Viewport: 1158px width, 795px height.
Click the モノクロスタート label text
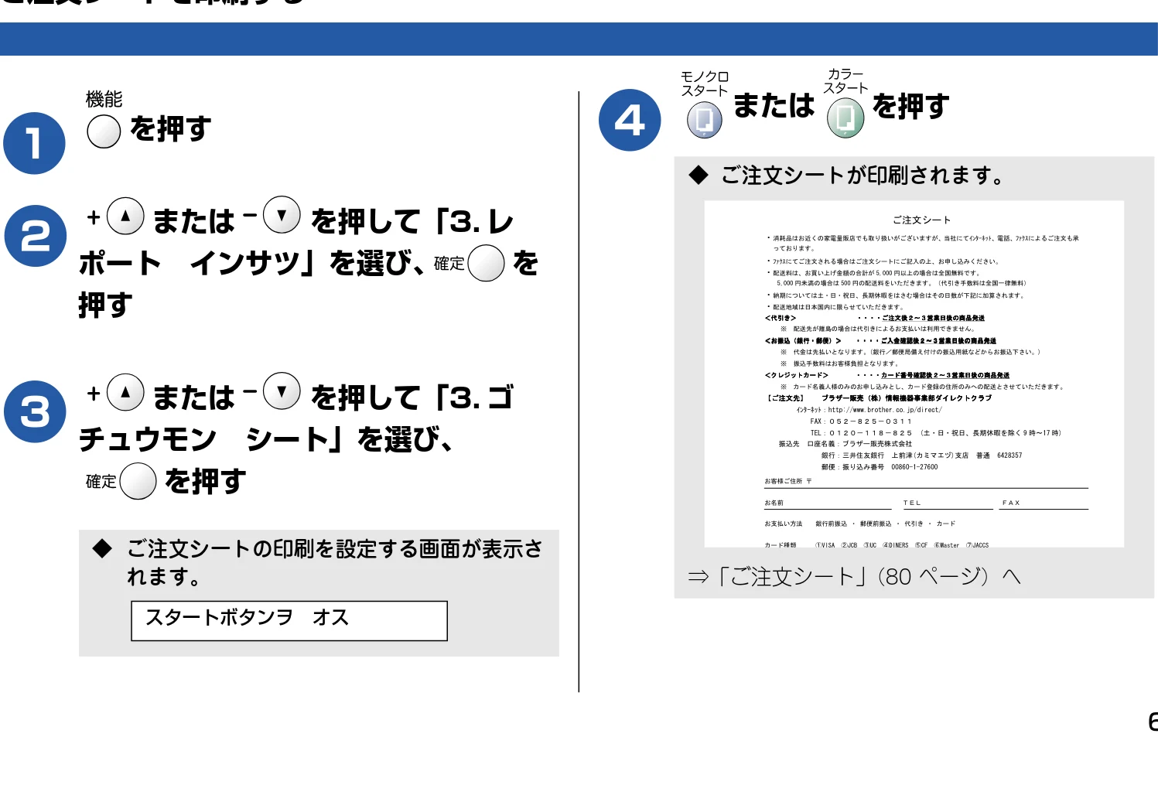704,84
